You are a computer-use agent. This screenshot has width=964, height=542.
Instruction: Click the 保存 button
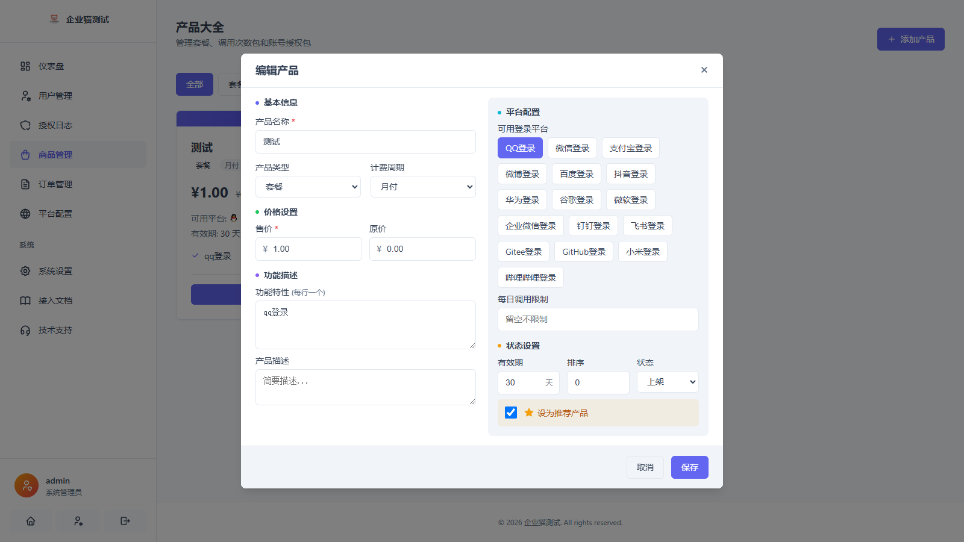pos(689,467)
